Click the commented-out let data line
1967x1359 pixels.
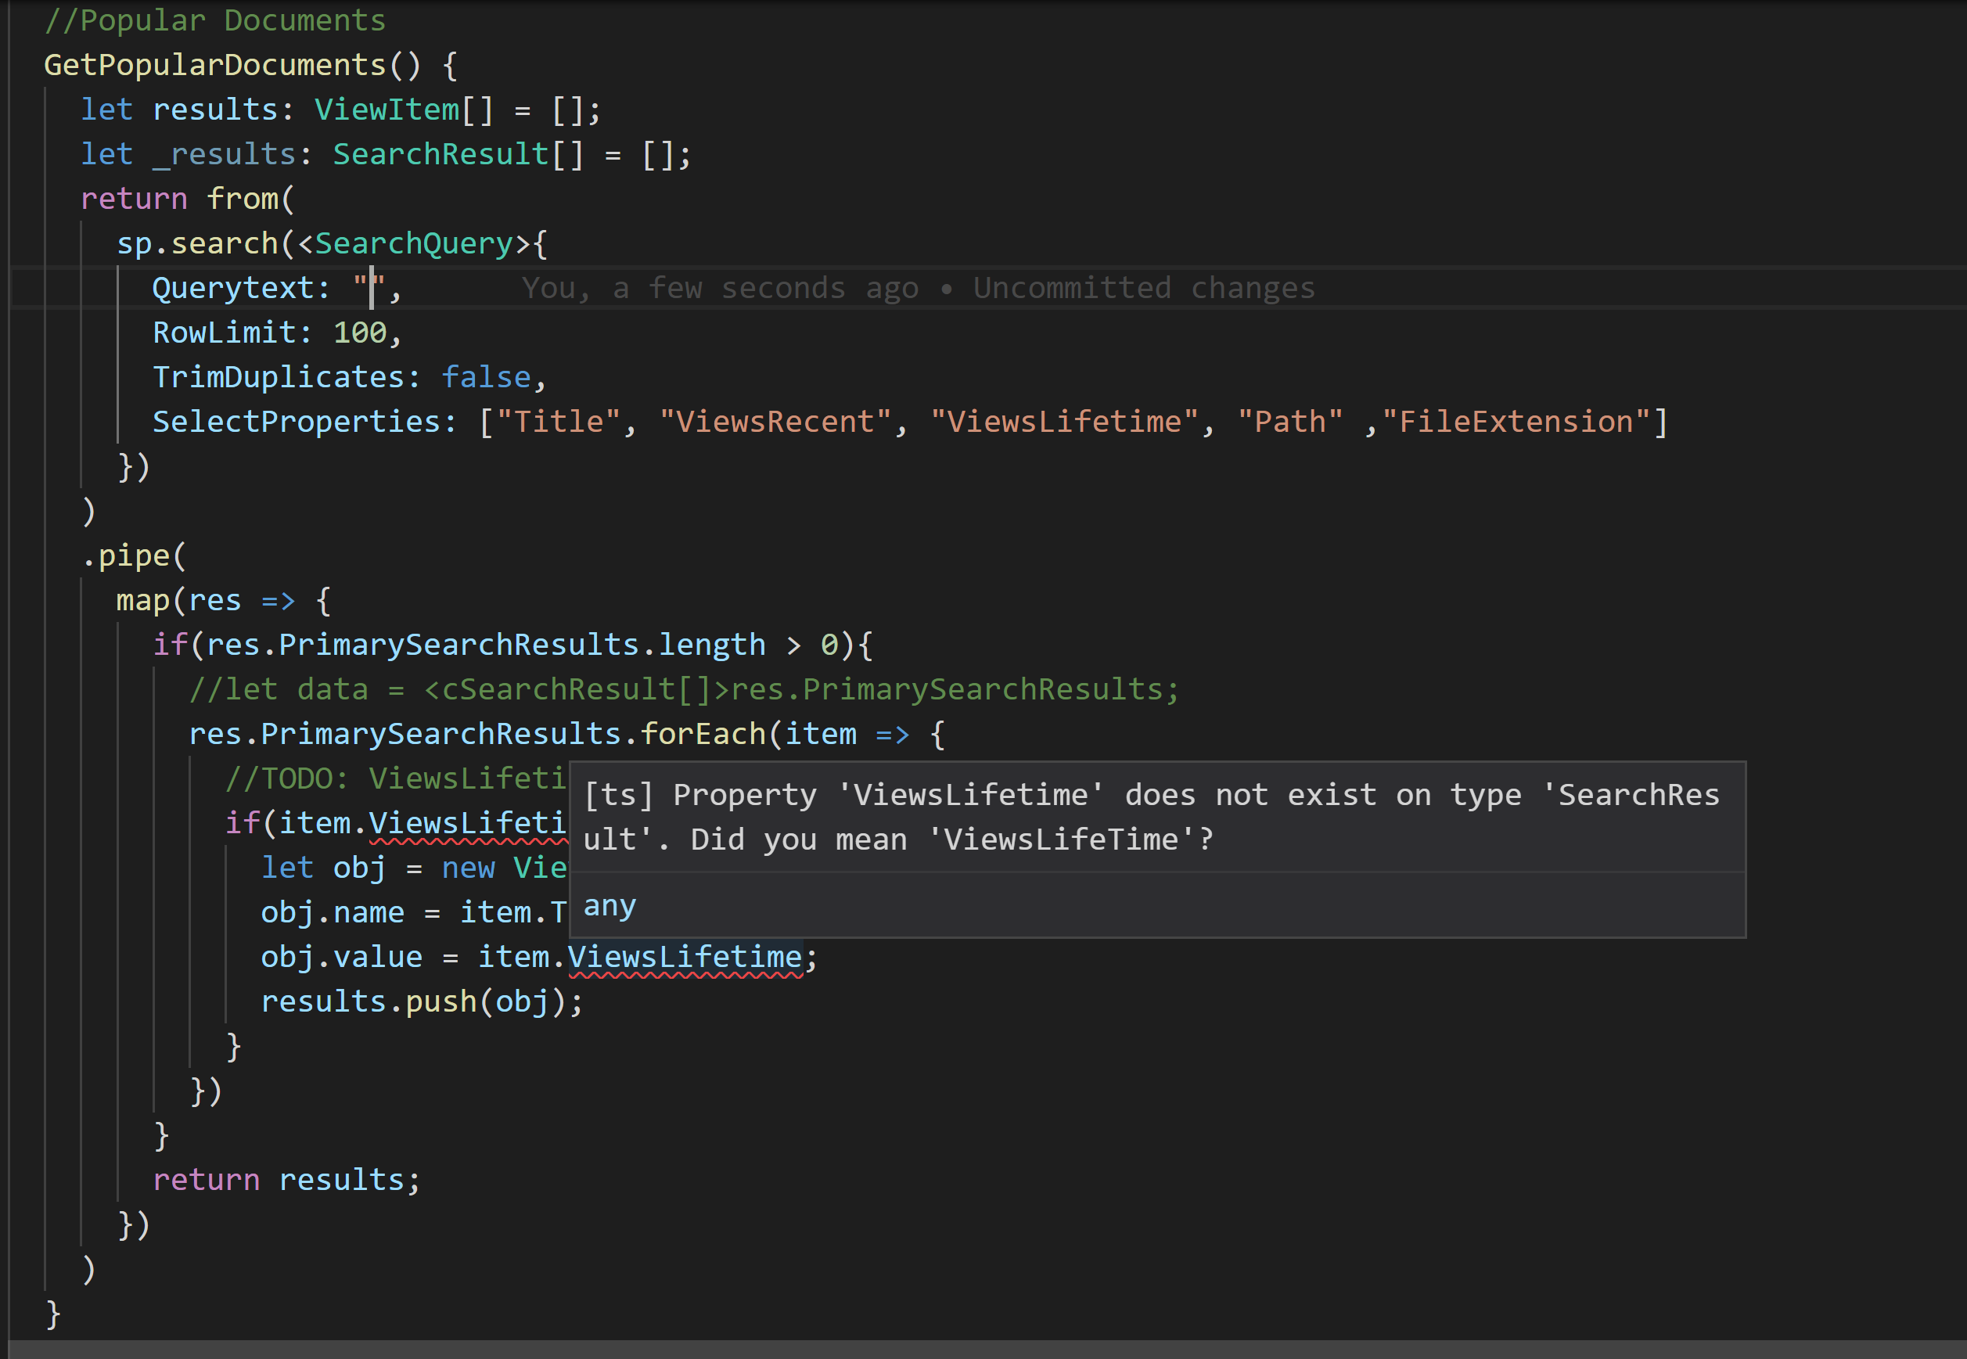tap(681, 688)
